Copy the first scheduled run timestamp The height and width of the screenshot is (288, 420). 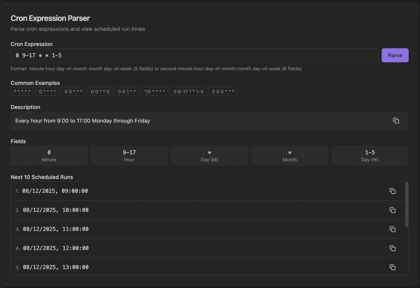(x=392, y=191)
